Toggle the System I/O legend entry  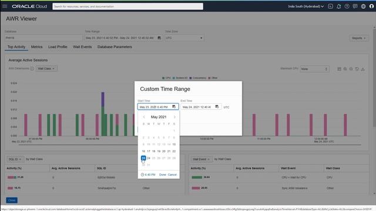[180, 78]
